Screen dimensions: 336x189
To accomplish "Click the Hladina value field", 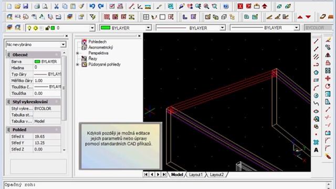I will pos(47,68).
